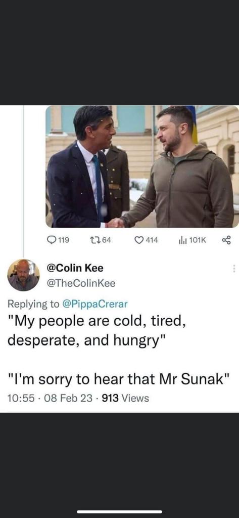Tap the share icon beside 101K
Screen dimensions: 239x518
[x=227, y=240]
